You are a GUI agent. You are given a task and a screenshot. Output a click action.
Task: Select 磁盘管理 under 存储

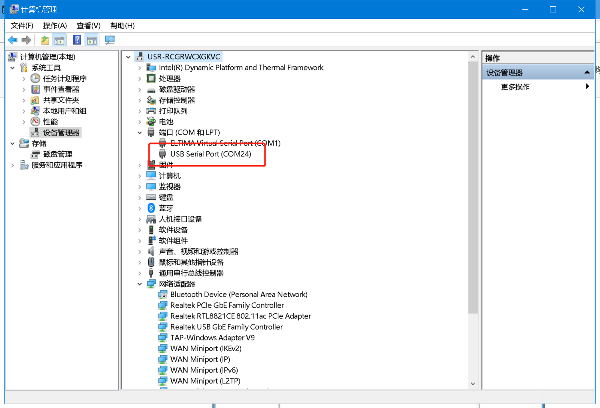tap(58, 154)
